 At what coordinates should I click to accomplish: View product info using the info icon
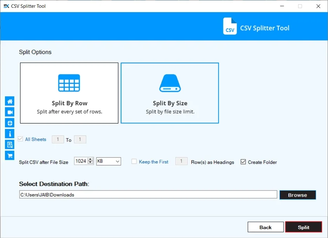9,134
